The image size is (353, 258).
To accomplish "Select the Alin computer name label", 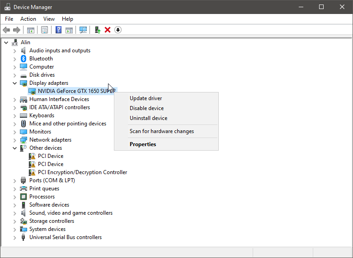I will click(25, 42).
